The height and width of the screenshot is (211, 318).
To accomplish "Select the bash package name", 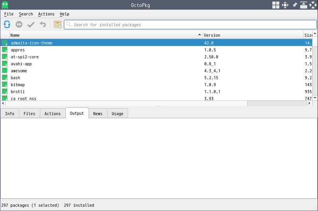I will (15, 78).
